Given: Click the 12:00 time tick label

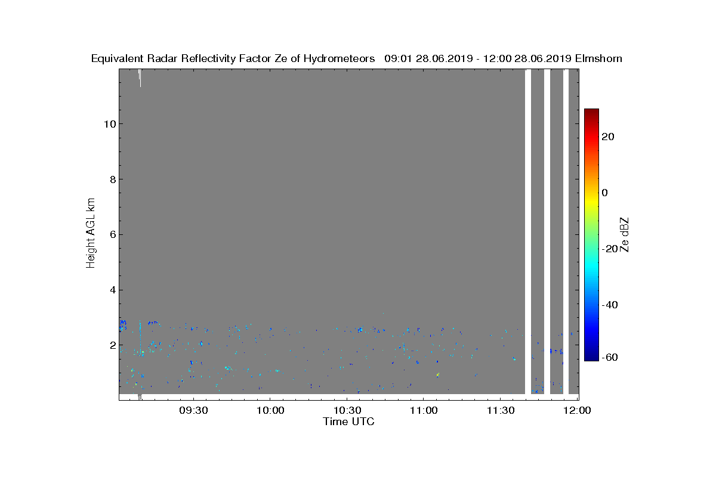Looking at the screenshot, I should tap(577, 410).
